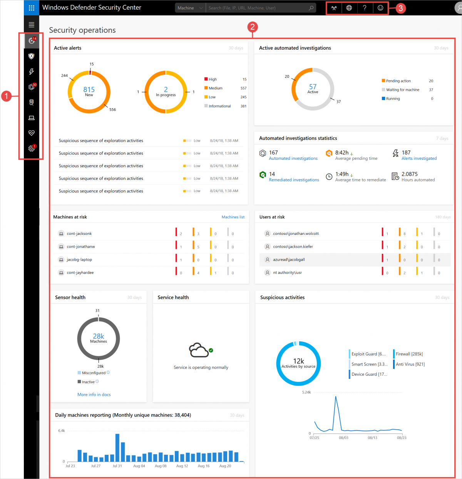Screen dimensions: 462x479
Task: Select the Secure score shield icon
Action: pyautogui.click(x=31, y=56)
